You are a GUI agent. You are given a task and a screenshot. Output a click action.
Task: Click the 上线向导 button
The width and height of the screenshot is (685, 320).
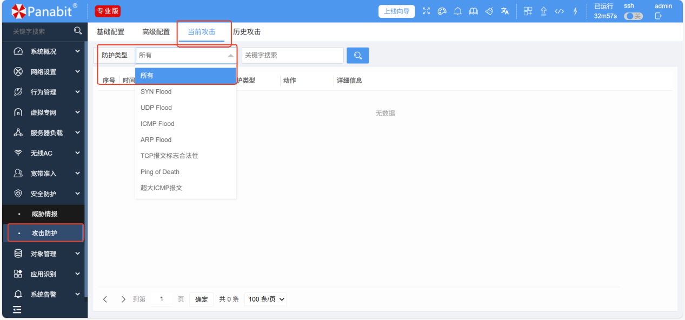click(396, 11)
